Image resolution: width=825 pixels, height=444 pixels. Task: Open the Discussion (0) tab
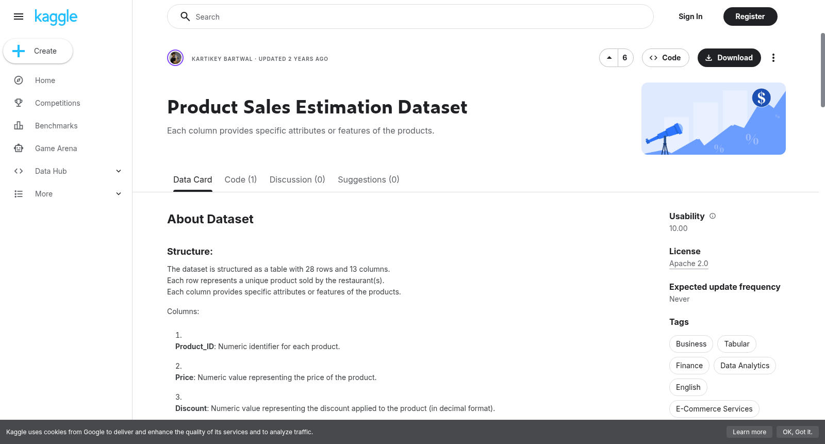(298, 179)
